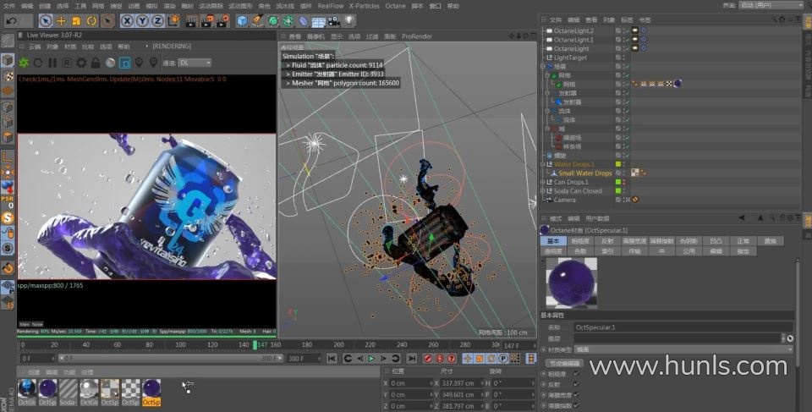Start Octane render with green logo
The image size is (812, 412).
24,63
